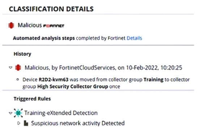Screen dimensions: 200x136
Task: Collapse the Malicious history entry arrow
Action: click(x=10, y=67)
